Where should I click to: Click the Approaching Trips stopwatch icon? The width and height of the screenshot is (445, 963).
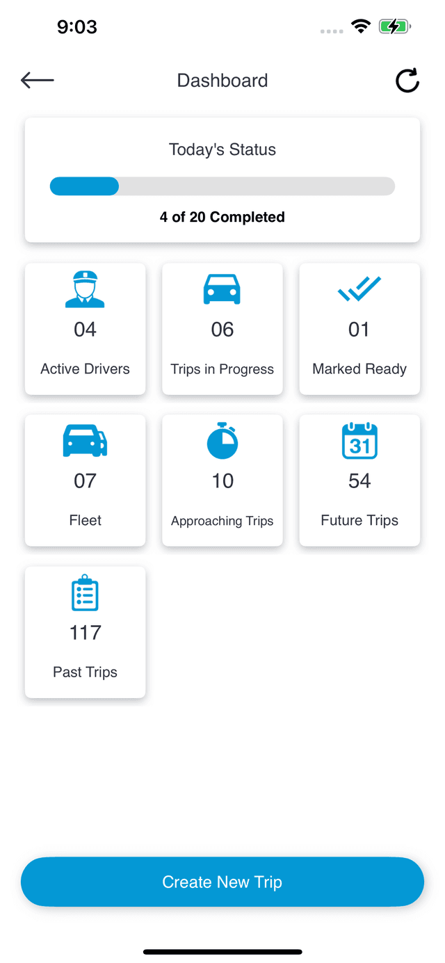(x=222, y=440)
